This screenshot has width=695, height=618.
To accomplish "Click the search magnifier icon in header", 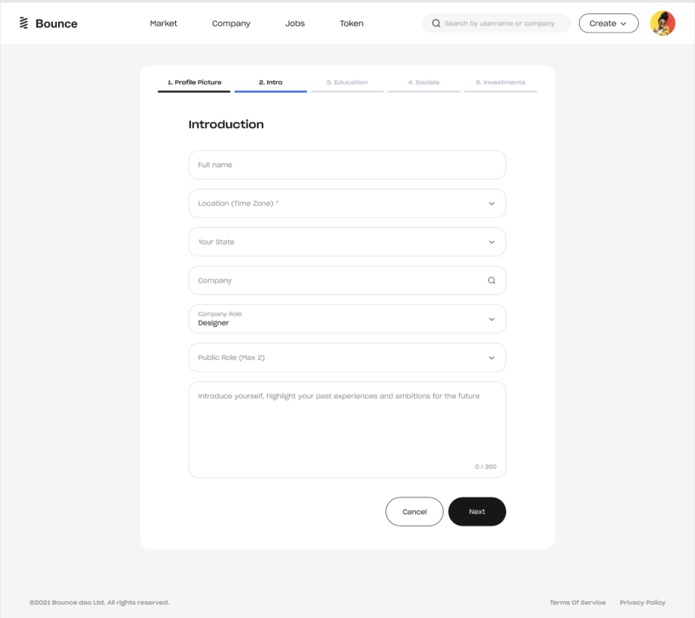I will point(437,23).
